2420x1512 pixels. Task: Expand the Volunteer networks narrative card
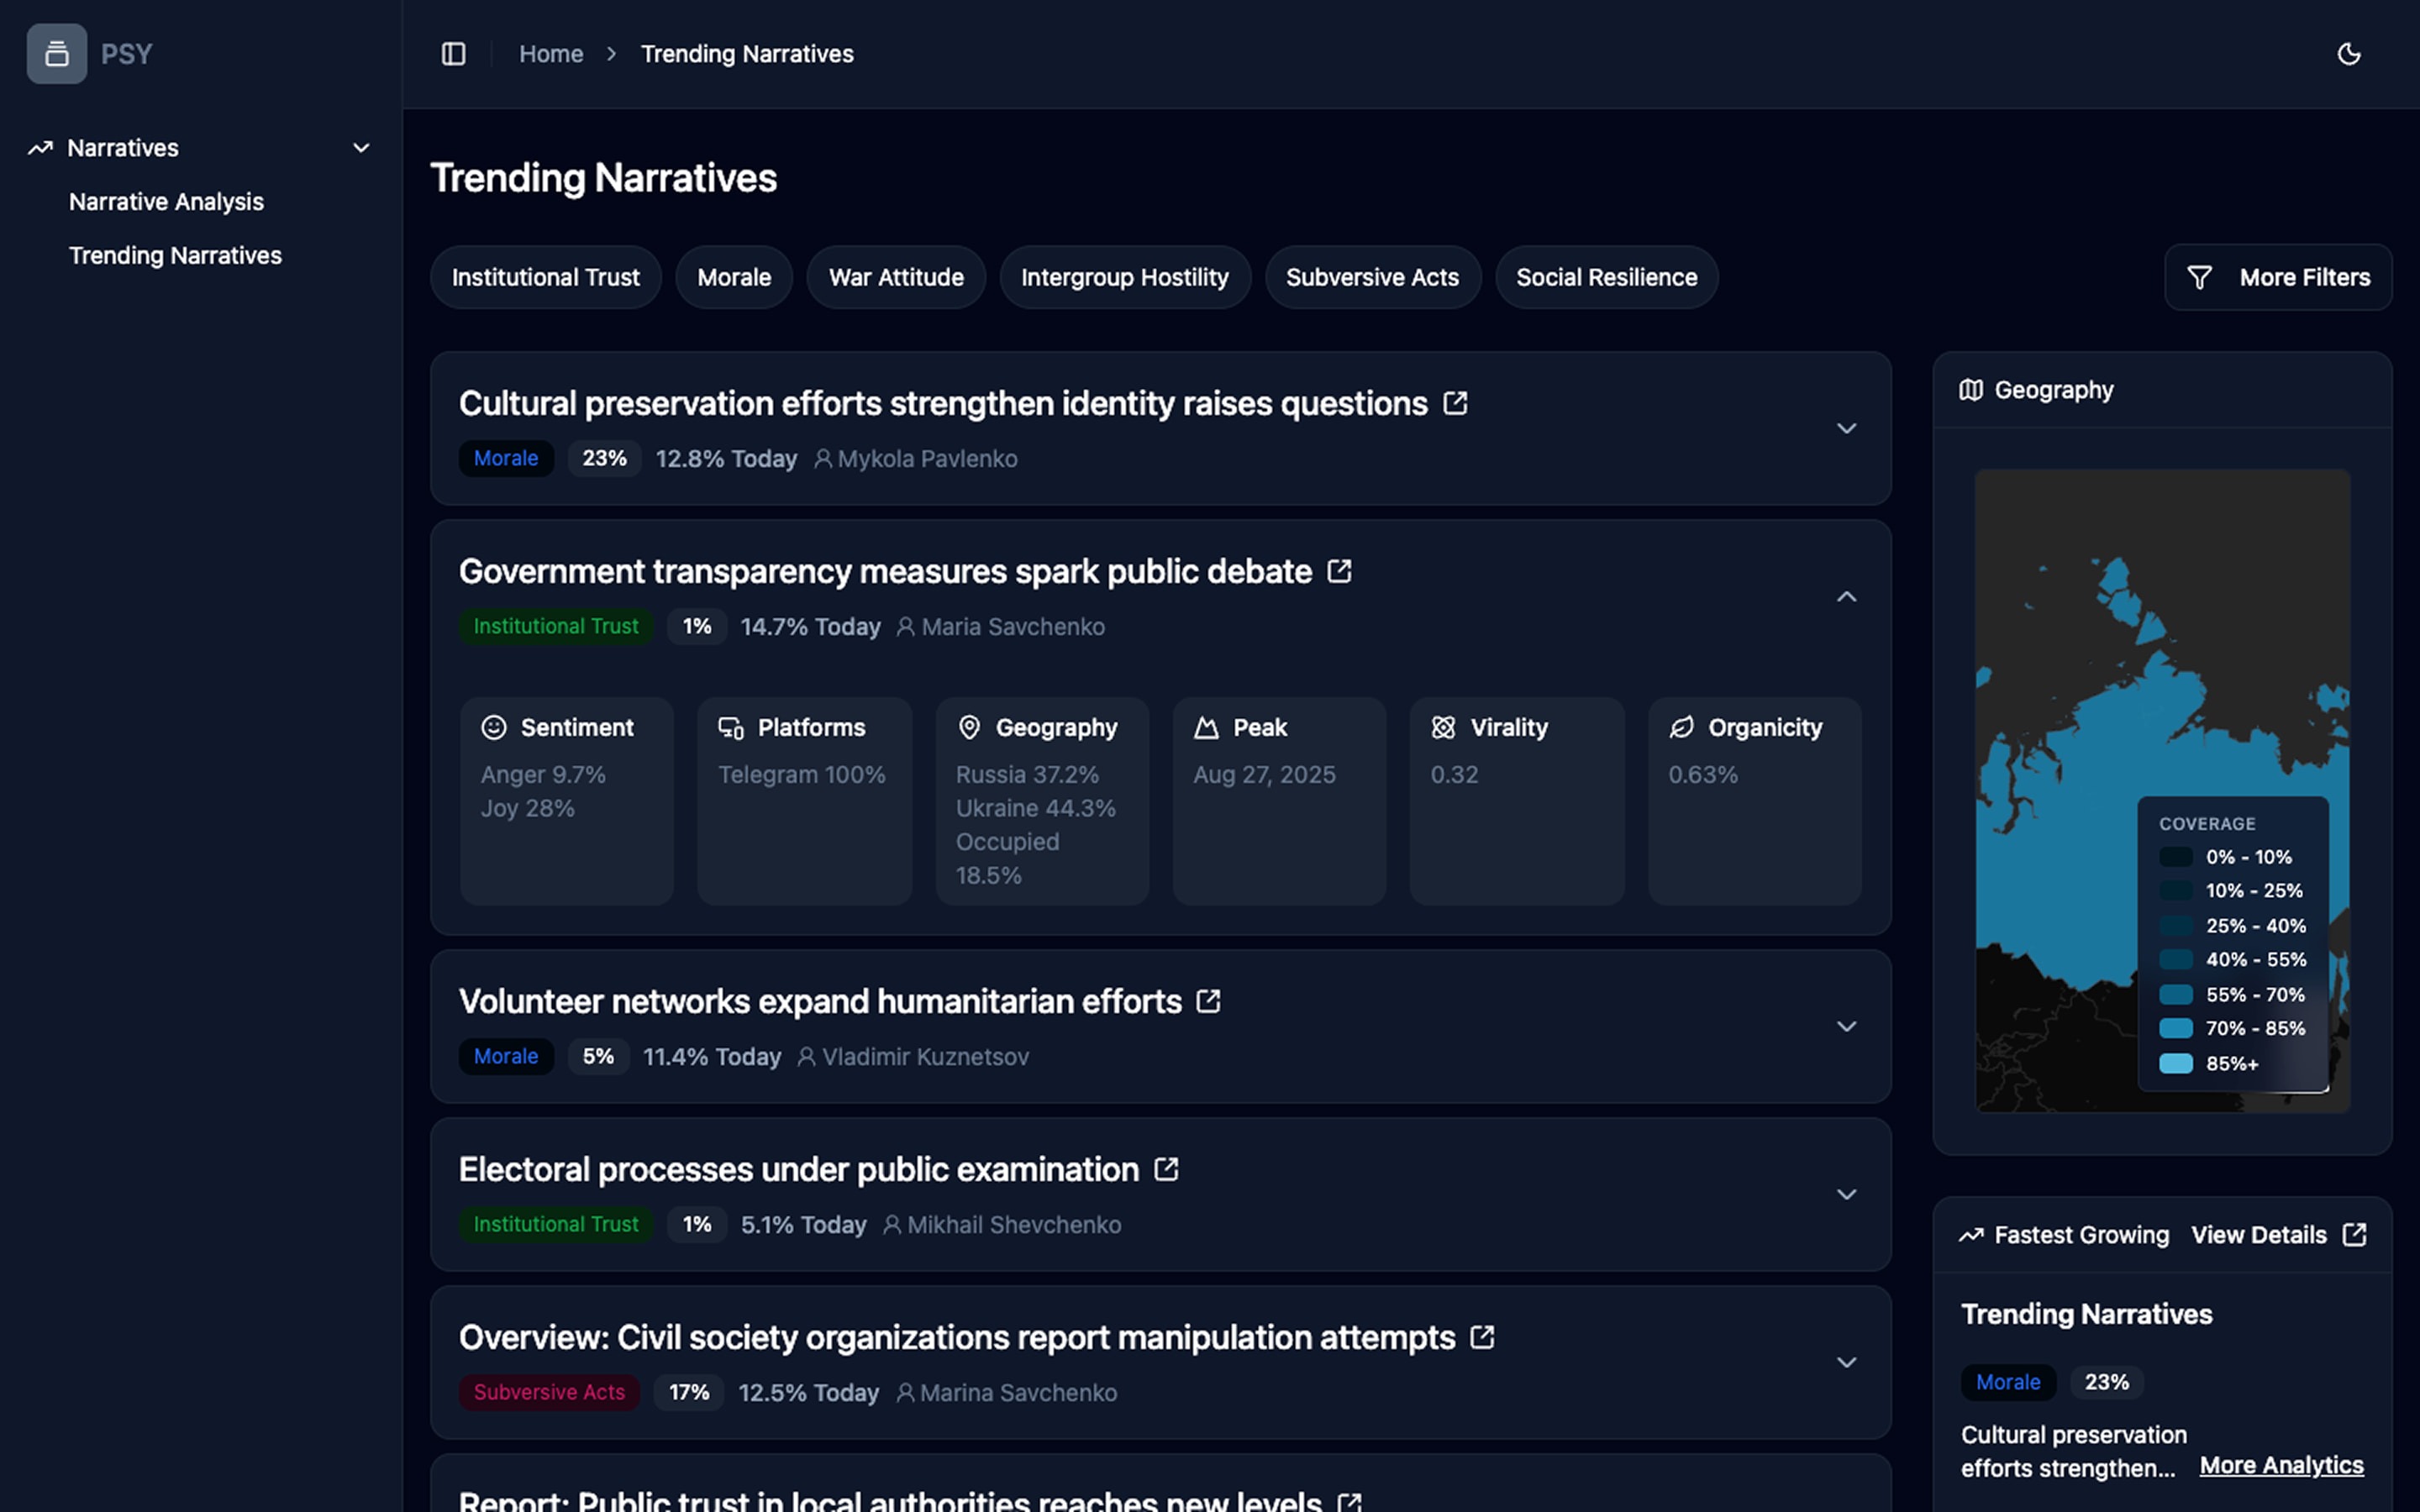tap(1846, 1027)
